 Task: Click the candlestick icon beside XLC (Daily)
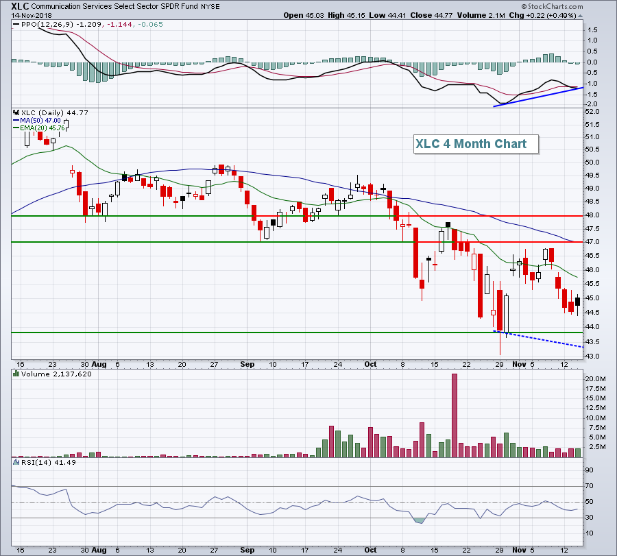pyautogui.click(x=16, y=112)
